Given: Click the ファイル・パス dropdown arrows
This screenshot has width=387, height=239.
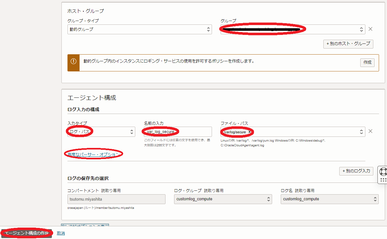Looking at the screenshot, I should click(x=362, y=132).
